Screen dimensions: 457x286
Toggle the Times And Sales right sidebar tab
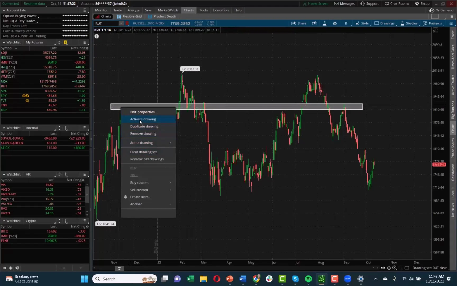click(453, 57)
